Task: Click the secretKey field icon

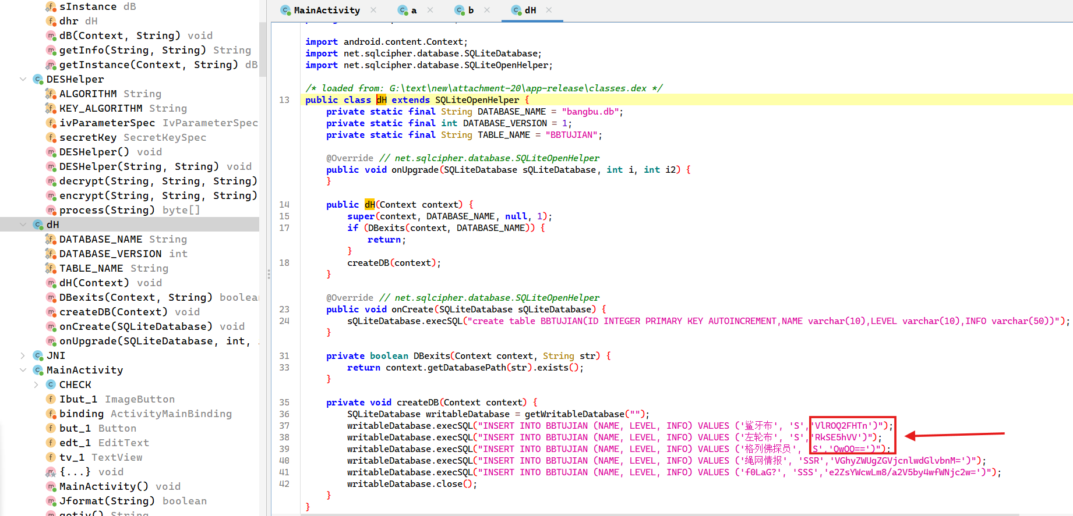Action: pyautogui.click(x=51, y=137)
